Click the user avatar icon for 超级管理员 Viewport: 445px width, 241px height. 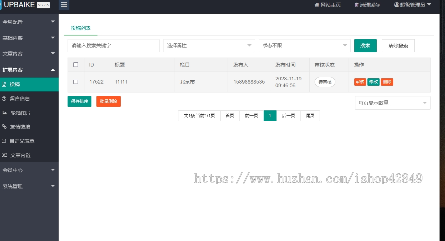397,5
